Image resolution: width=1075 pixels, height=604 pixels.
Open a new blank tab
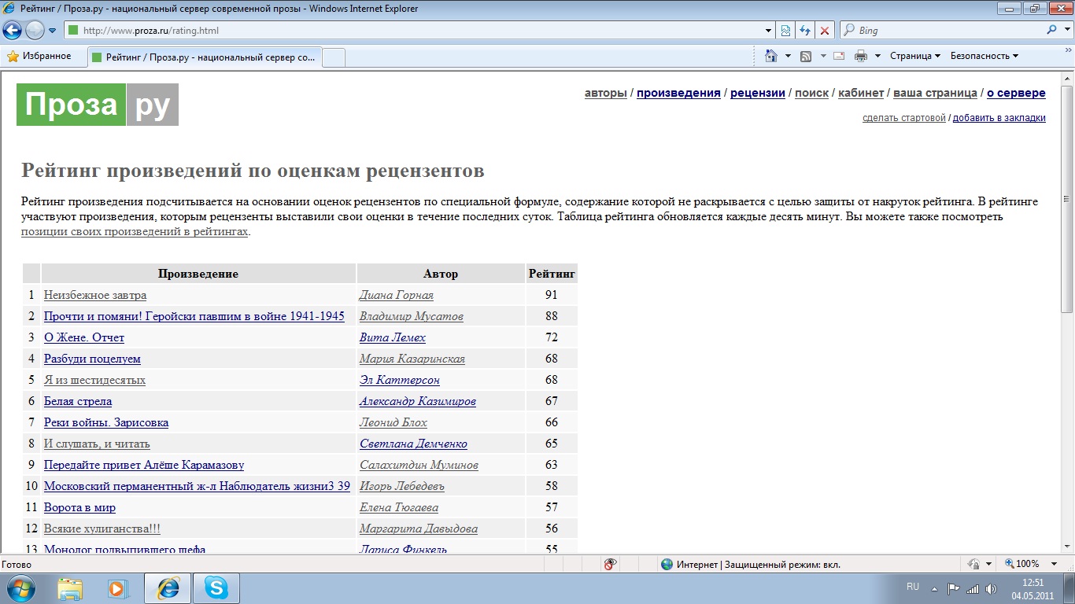[x=334, y=57]
